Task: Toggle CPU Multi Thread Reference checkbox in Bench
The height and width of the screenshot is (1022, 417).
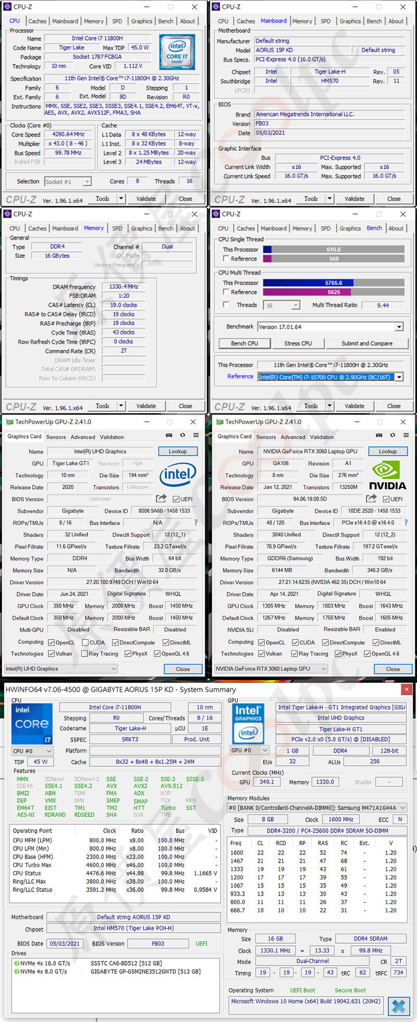Action: [x=226, y=292]
